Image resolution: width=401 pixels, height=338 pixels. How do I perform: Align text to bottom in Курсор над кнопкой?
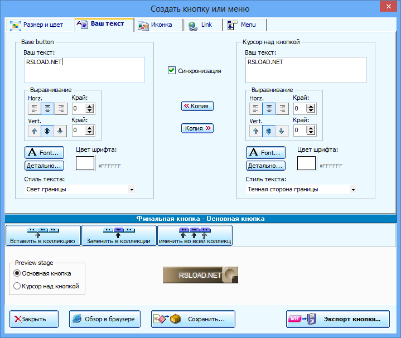[x=282, y=131]
